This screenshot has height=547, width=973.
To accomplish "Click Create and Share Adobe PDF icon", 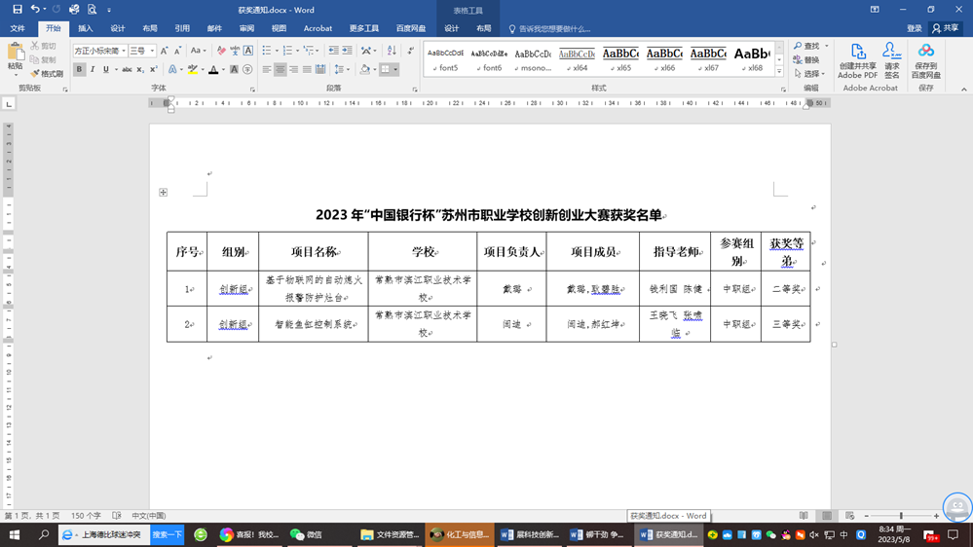I will pos(857,60).
